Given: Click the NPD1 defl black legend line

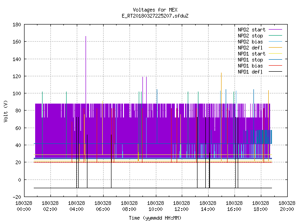Looking at the screenshot, I should coord(275,72).
